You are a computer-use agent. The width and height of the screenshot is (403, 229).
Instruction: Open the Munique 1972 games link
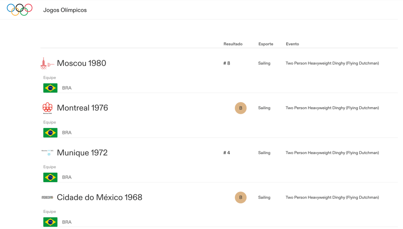[x=82, y=153]
